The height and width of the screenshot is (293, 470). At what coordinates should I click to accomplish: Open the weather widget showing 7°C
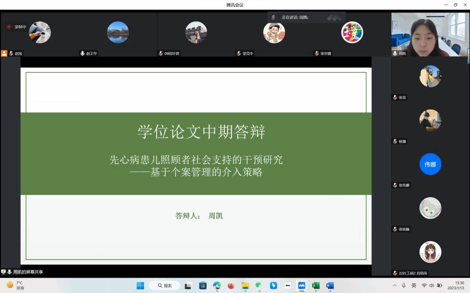click(x=15, y=285)
